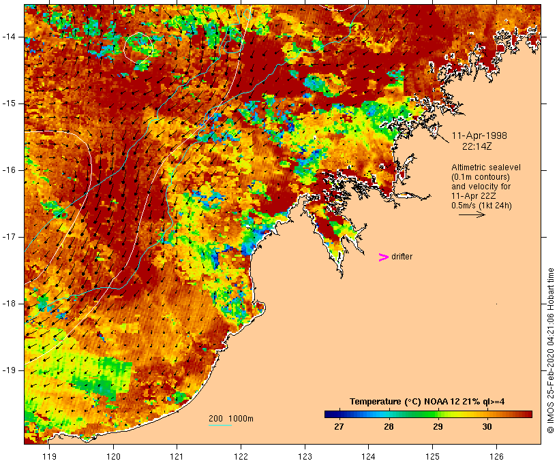
Task: Click the magenta drifter marker symbol
Action: click(x=383, y=257)
